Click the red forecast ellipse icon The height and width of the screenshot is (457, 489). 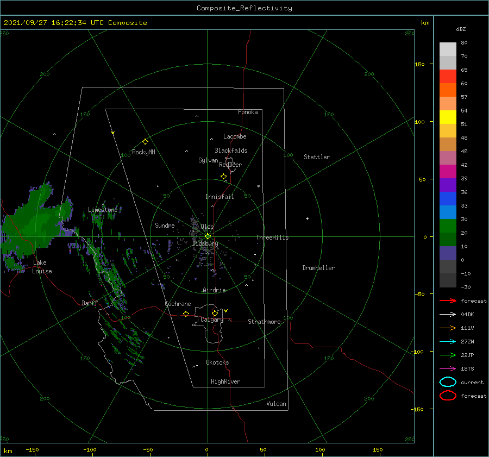[x=448, y=396]
